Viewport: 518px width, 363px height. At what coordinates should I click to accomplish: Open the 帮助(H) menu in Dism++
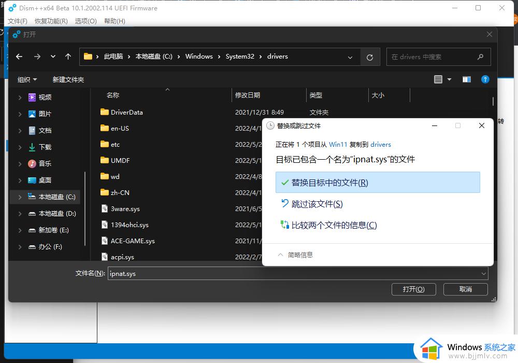pos(114,21)
